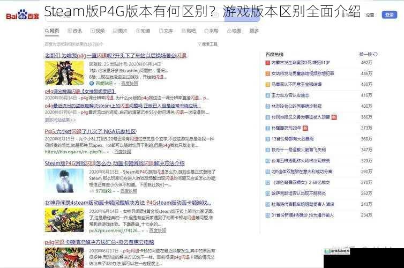The height and width of the screenshot is (268, 404).
Task: Click thumbnail of Steam版P4G游戏闪退 result
Action: (x=64, y=181)
